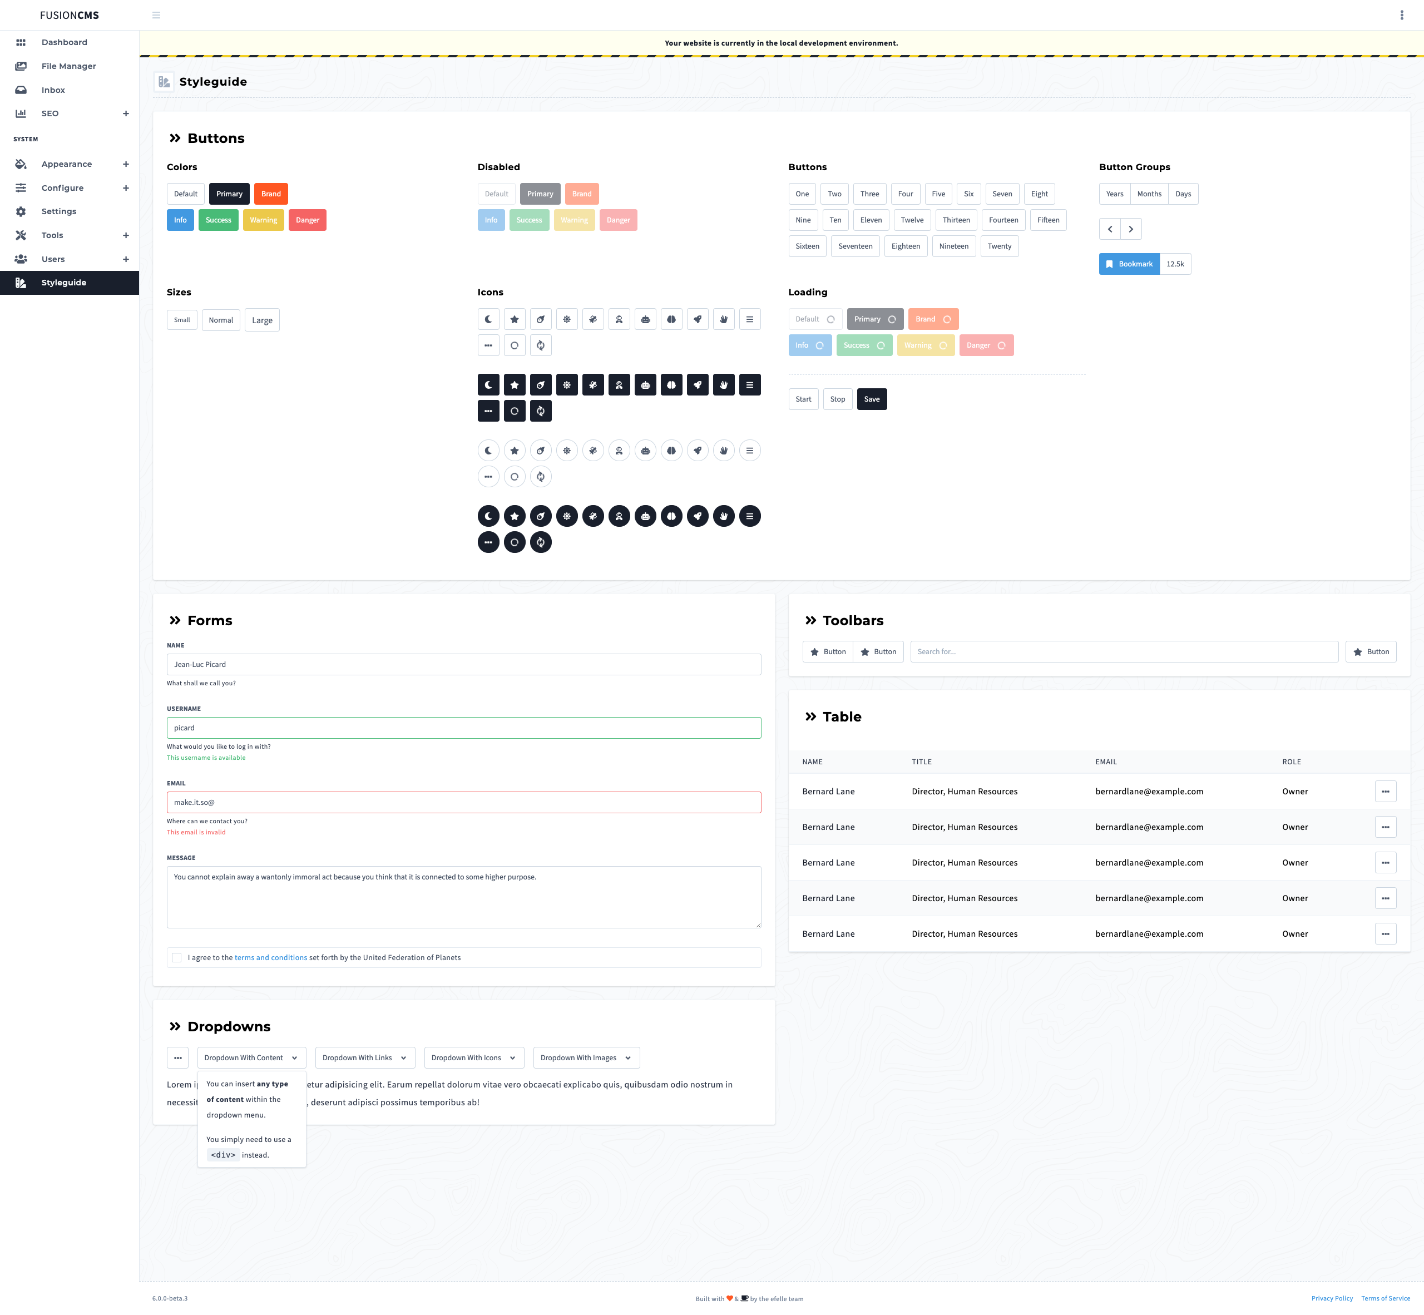Click the dark round ellipsis icon button
1424x1315 pixels.
click(x=488, y=542)
